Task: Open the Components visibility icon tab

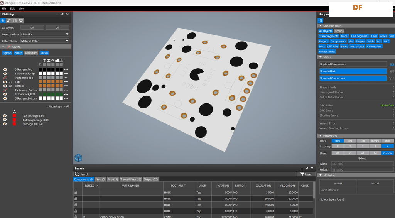Action: (15, 21)
